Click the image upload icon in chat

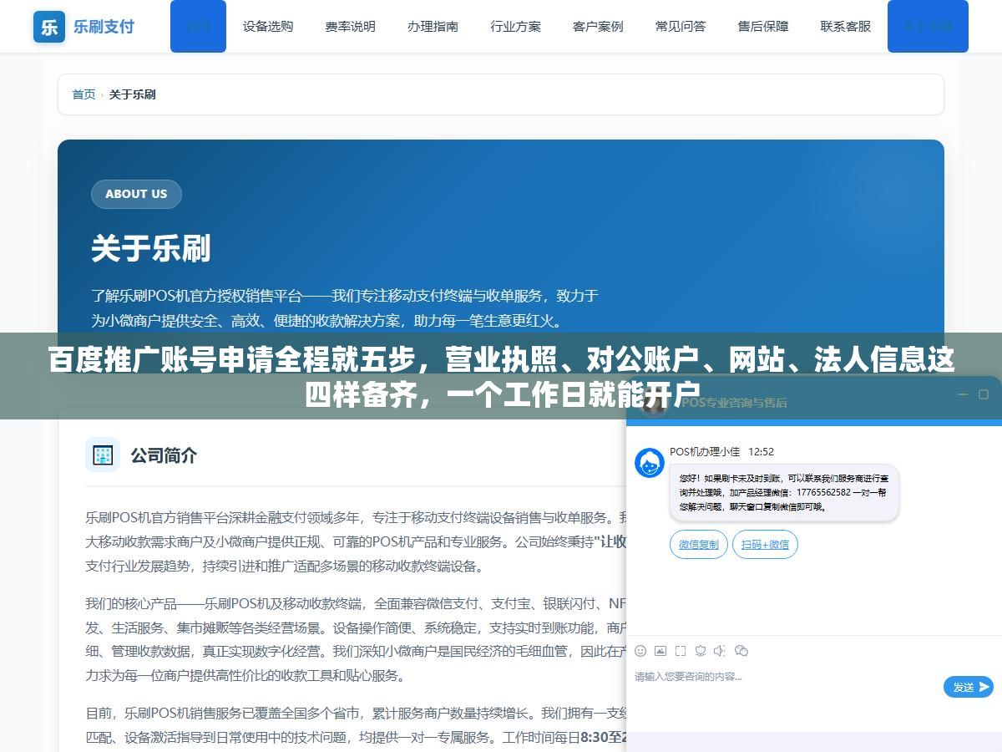click(660, 651)
